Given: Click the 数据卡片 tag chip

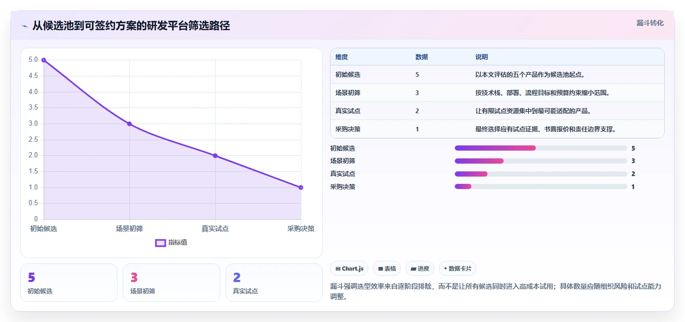Looking at the screenshot, I should pos(457,269).
